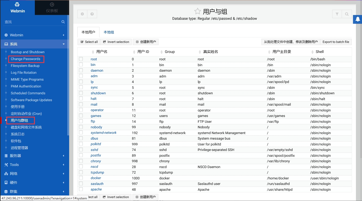The width and height of the screenshot is (362, 201).
Task: Click the top 创建新用户 button
Action: coord(146,42)
